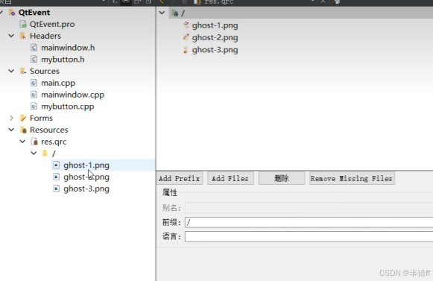Select the mainwindow.cpp label
Image resolution: width=433 pixels, height=281 pixels.
tap(73, 95)
